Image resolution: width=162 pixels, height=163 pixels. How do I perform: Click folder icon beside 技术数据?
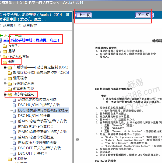tap(10, 159)
